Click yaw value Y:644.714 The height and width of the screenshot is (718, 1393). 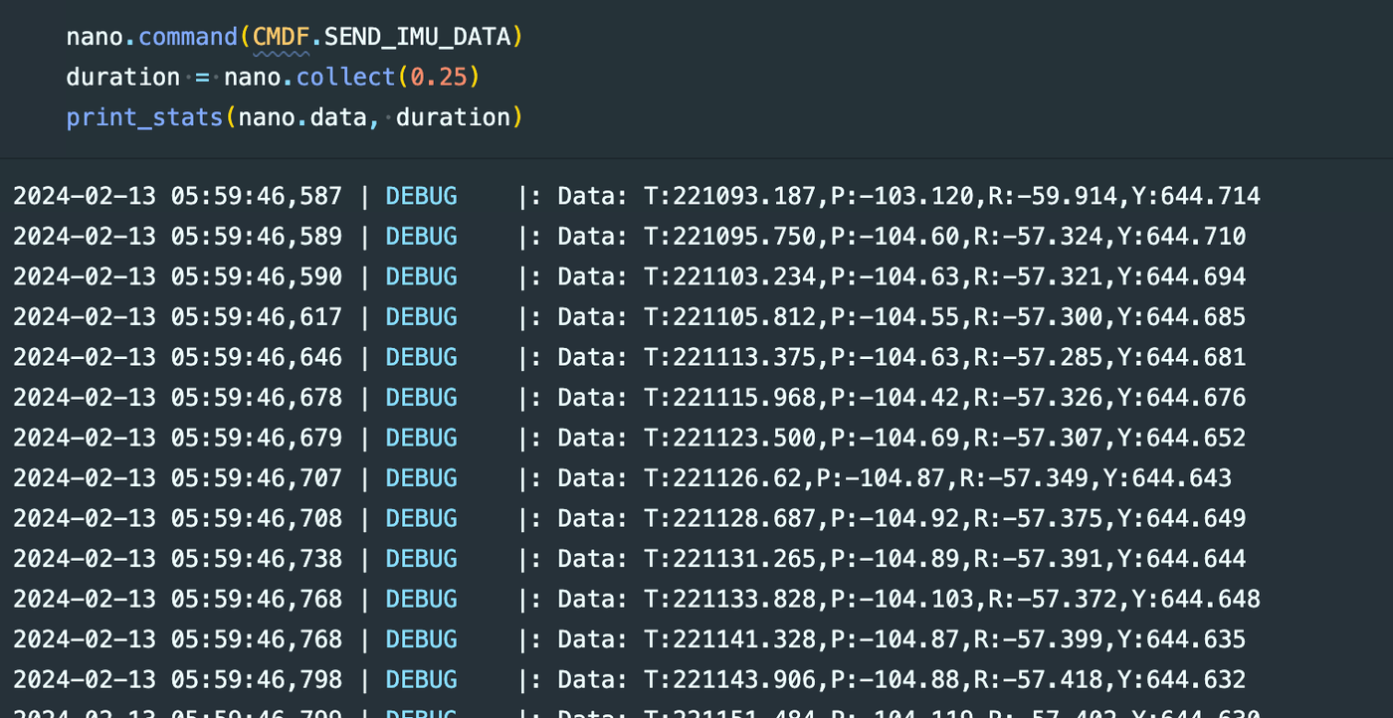coord(1197,196)
